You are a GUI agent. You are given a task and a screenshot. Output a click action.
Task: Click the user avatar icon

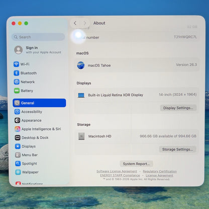click(x=19, y=50)
